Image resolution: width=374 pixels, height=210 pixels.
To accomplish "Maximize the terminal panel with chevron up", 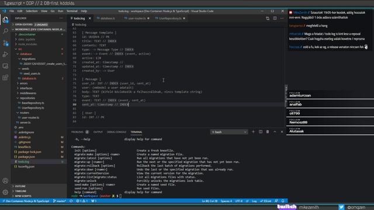I will pyautogui.click(x=275, y=132).
